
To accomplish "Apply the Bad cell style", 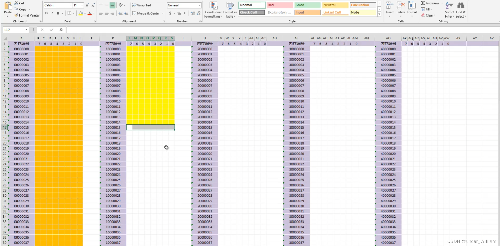I will 280,5.
